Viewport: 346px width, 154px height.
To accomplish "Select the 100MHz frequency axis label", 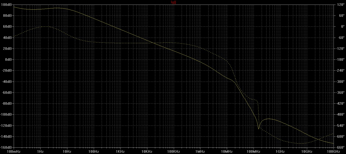I will pyautogui.click(x=254, y=151).
